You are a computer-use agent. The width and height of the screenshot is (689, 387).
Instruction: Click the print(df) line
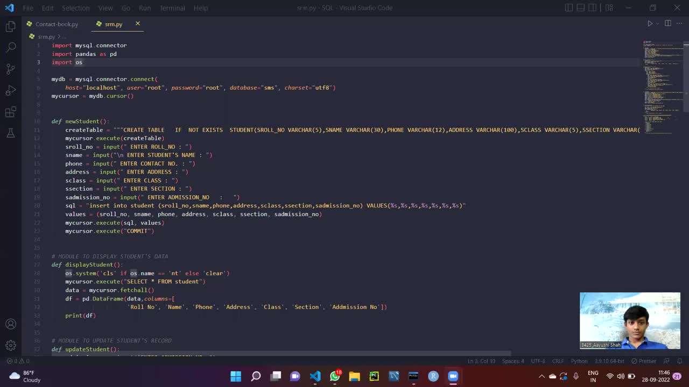click(x=81, y=316)
